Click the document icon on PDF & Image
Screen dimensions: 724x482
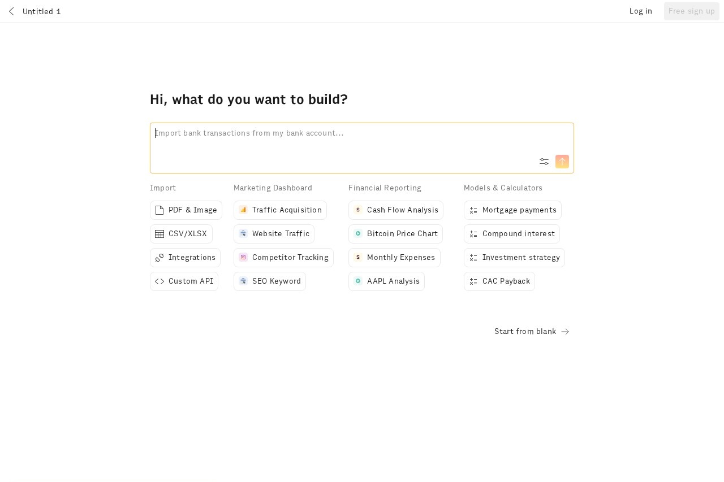click(x=160, y=210)
